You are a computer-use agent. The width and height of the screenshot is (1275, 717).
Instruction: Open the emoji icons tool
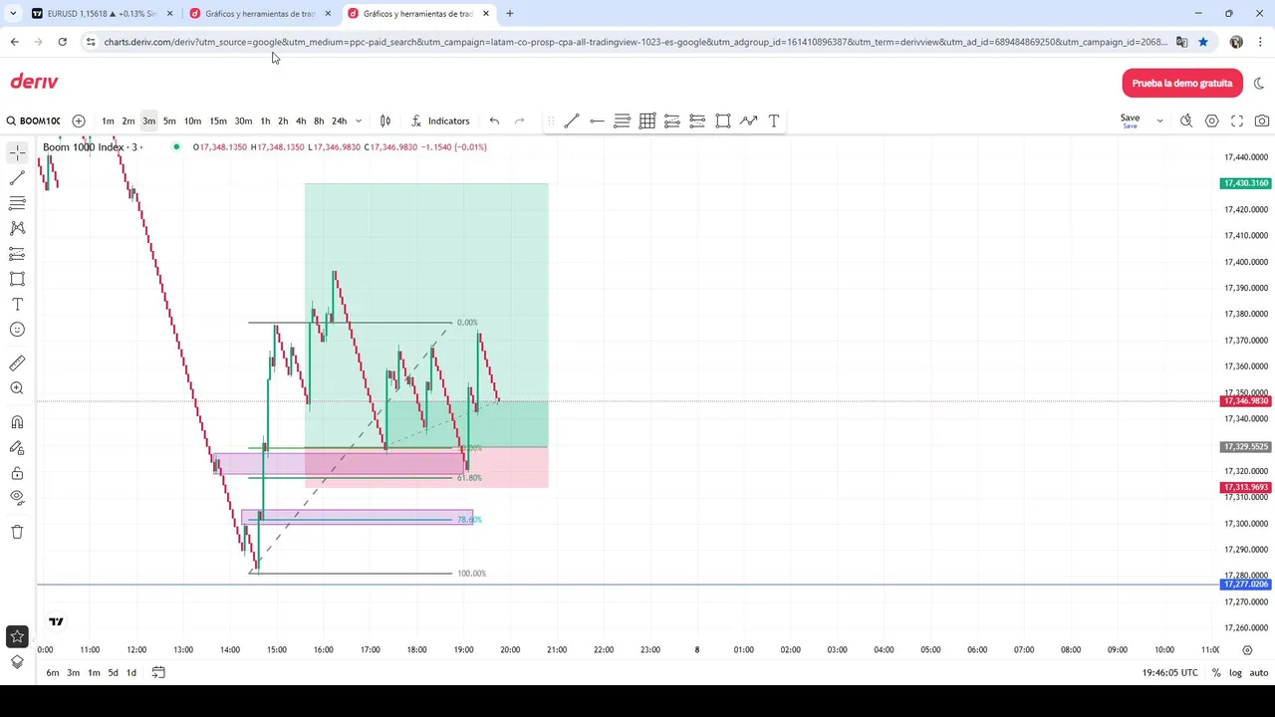tap(17, 330)
